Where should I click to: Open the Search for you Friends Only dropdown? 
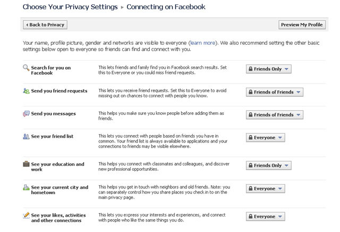268,69
